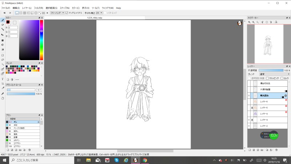Toggle the ソフトエッジ checkbox
Viewport: 291px width, 164px height.
(x=105, y=13)
